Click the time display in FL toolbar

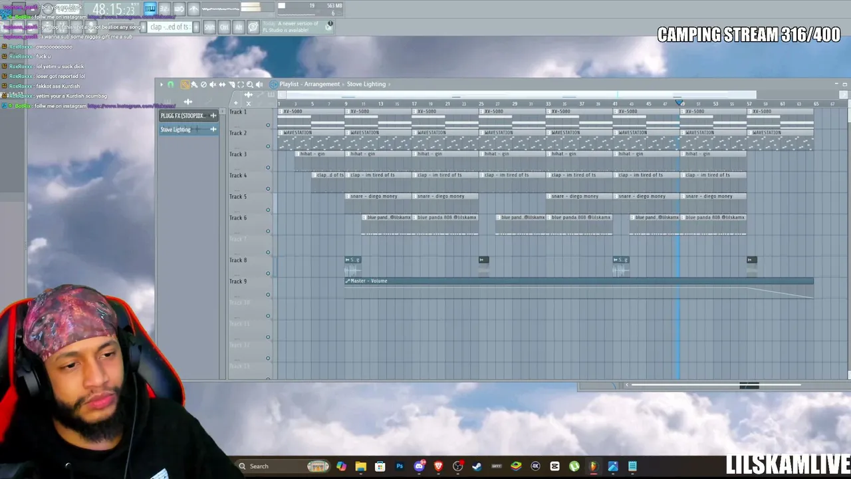point(114,9)
